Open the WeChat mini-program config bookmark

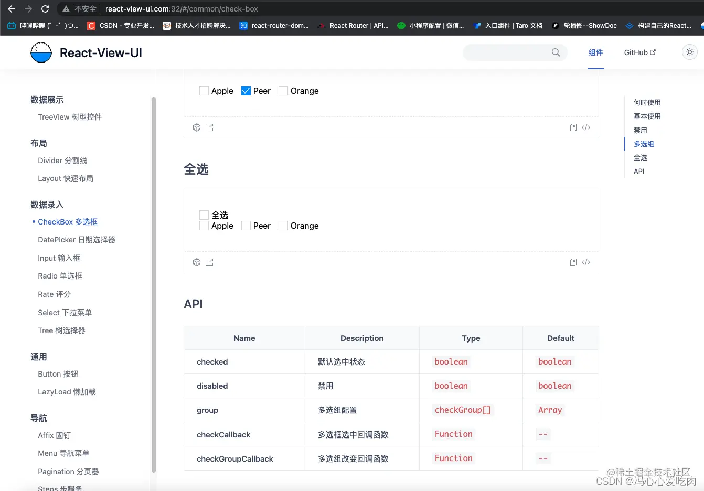(431, 25)
